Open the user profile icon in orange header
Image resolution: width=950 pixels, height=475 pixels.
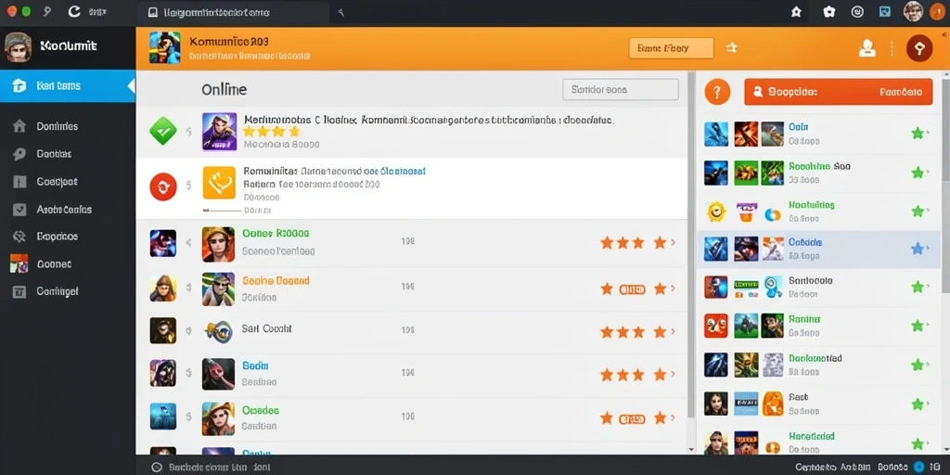tap(867, 48)
